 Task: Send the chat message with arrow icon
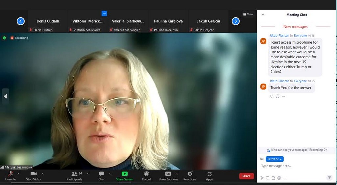[329, 178]
